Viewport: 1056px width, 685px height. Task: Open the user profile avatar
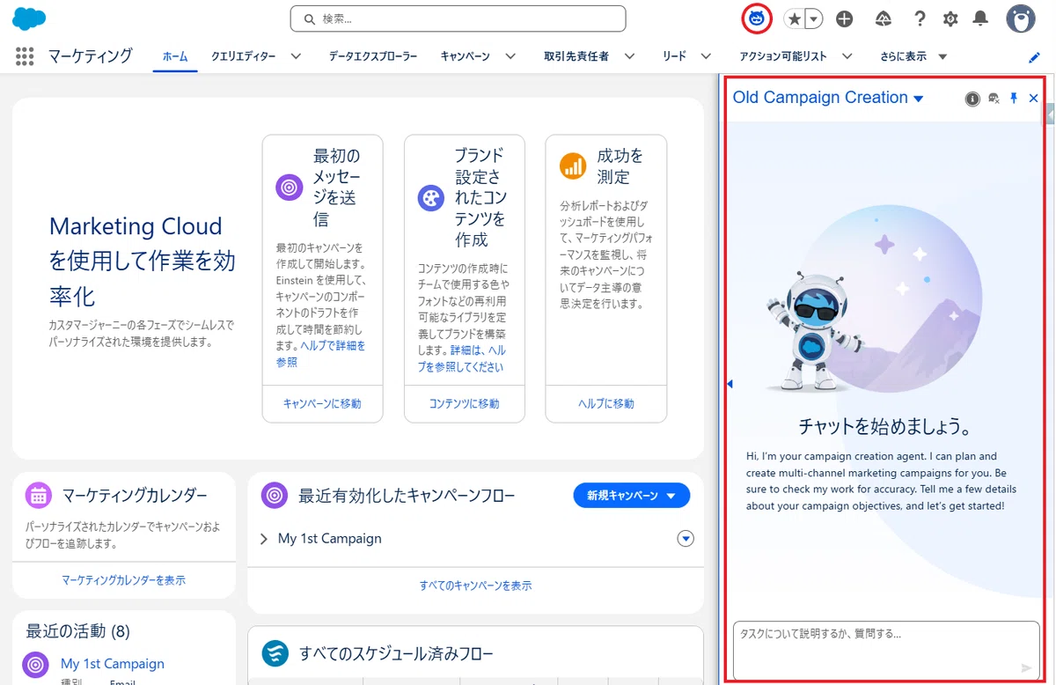click(1021, 18)
